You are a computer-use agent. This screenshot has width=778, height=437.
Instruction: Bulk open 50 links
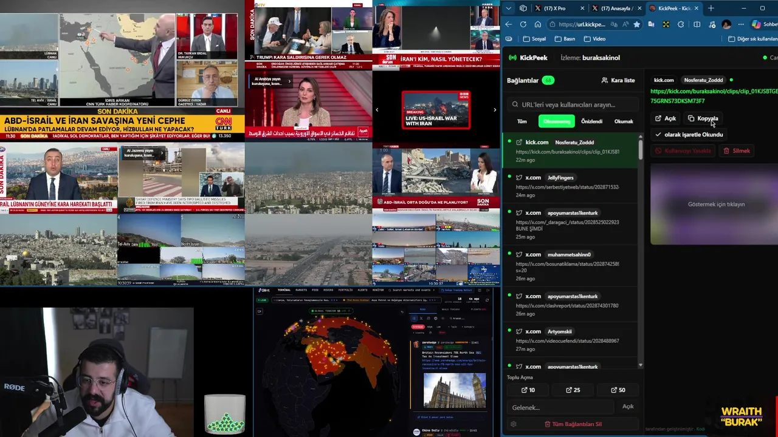coord(618,390)
